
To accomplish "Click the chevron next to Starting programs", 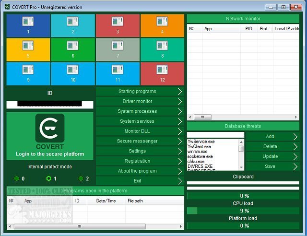I will click(x=180, y=92).
